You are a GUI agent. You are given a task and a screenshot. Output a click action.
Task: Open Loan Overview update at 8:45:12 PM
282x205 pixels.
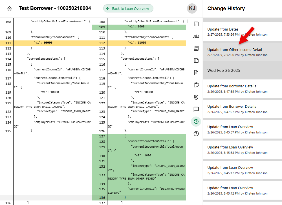[243, 190]
